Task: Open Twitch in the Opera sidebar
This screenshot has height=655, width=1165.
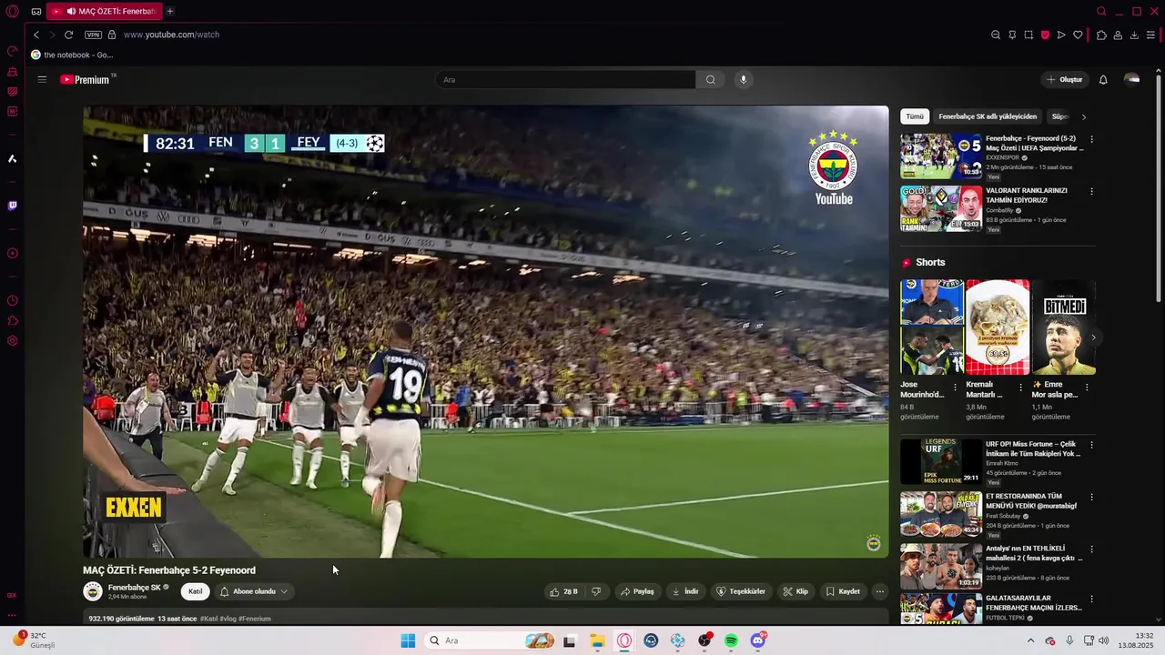Action: tap(12, 206)
